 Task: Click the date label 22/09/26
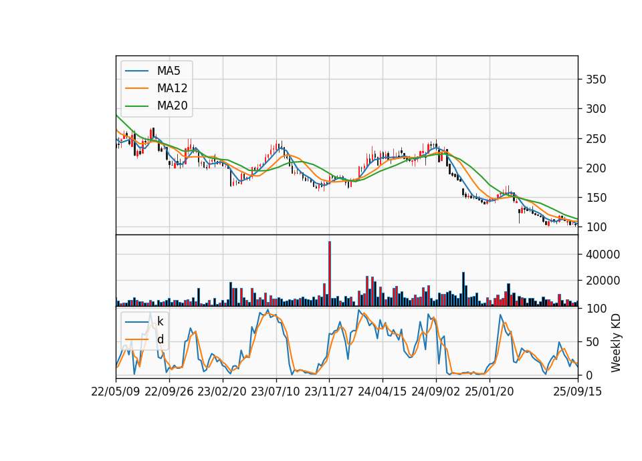click(169, 392)
